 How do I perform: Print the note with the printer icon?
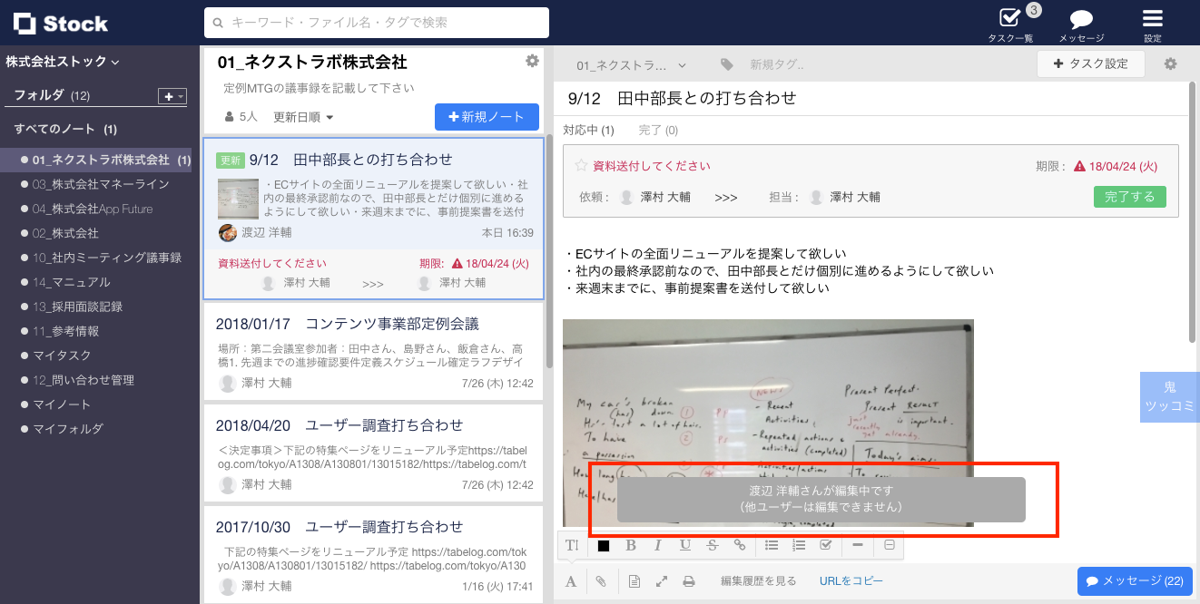click(x=689, y=580)
